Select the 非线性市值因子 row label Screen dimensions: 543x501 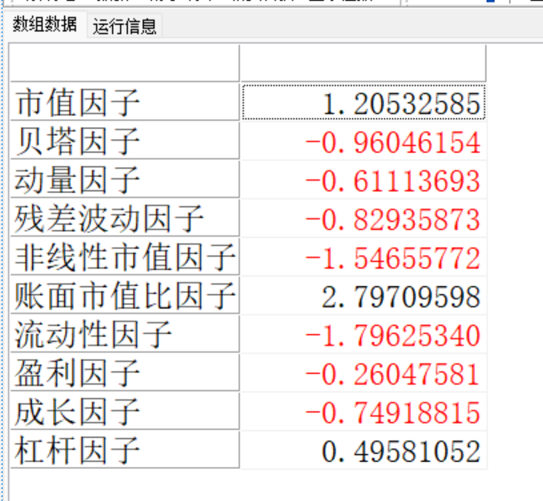tap(124, 258)
